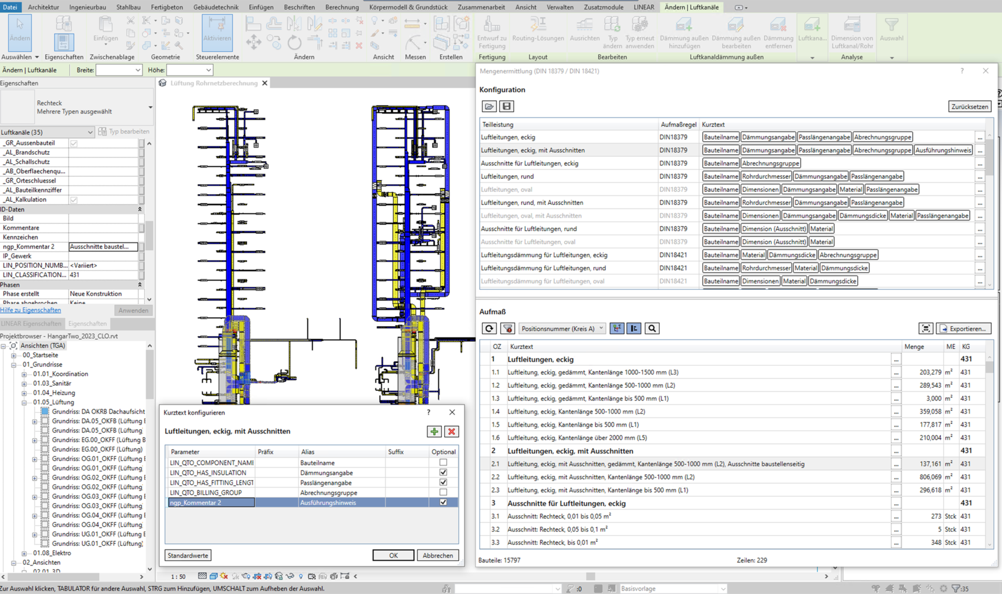Open the Positionsnummer (Kreis A) dropdown
Screen dimensions: 1002x594
coord(561,328)
